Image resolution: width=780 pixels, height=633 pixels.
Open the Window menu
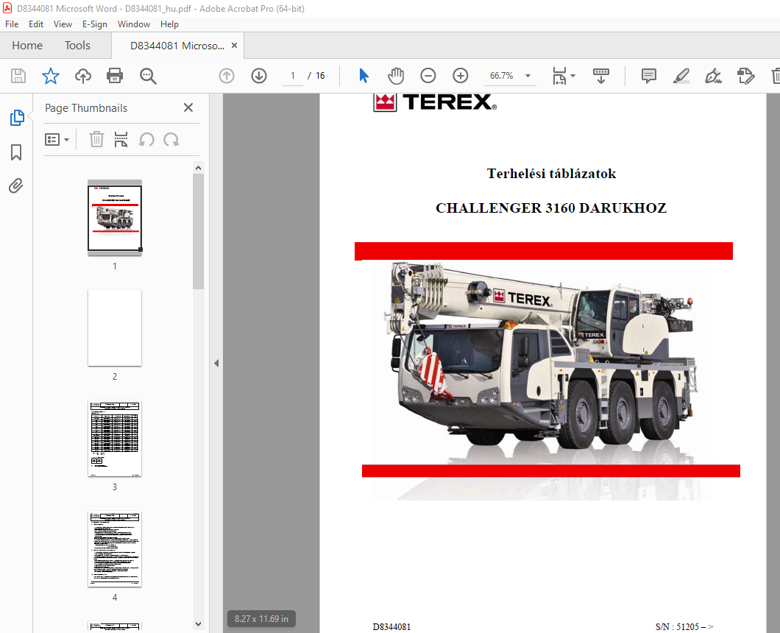pos(134,24)
